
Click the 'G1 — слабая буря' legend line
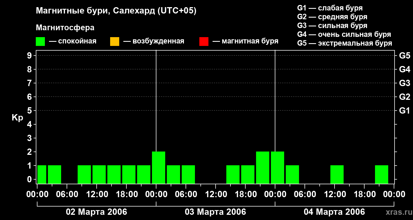(330, 8)
